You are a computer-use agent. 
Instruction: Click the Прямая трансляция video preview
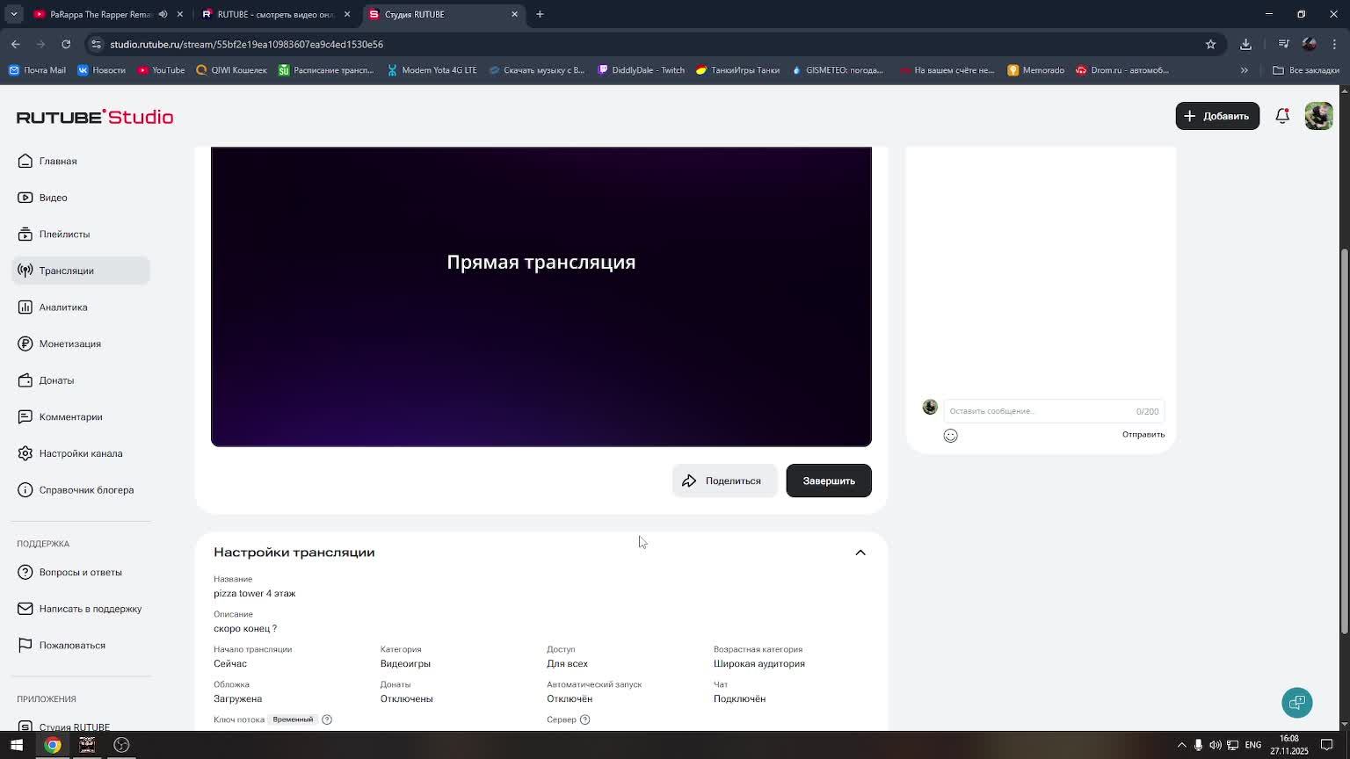[x=541, y=297]
